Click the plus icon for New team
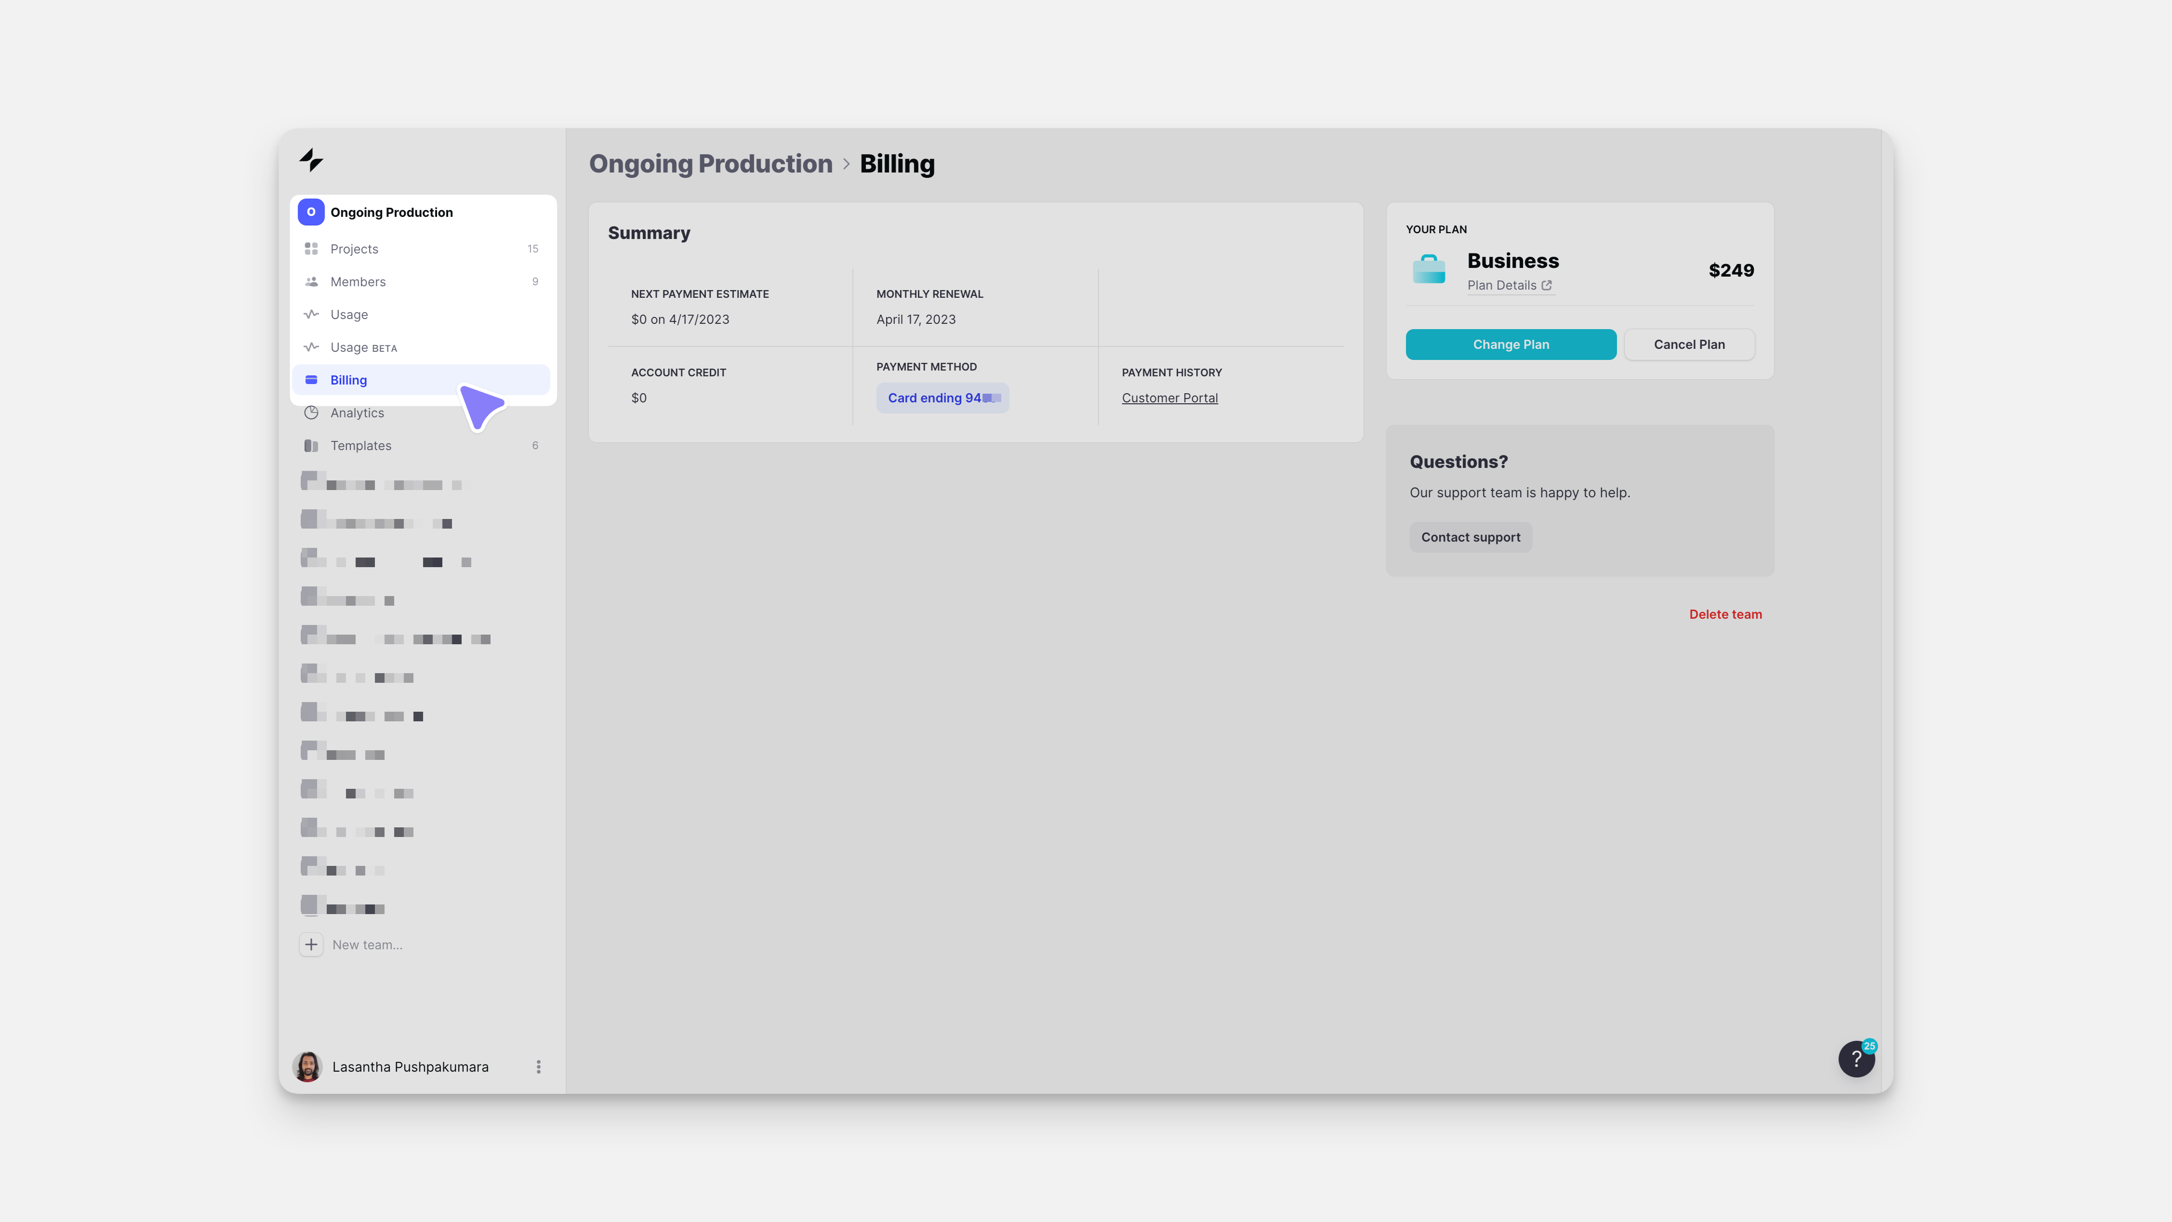The height and width of the screenshot is (1222, 2172). 311,944
